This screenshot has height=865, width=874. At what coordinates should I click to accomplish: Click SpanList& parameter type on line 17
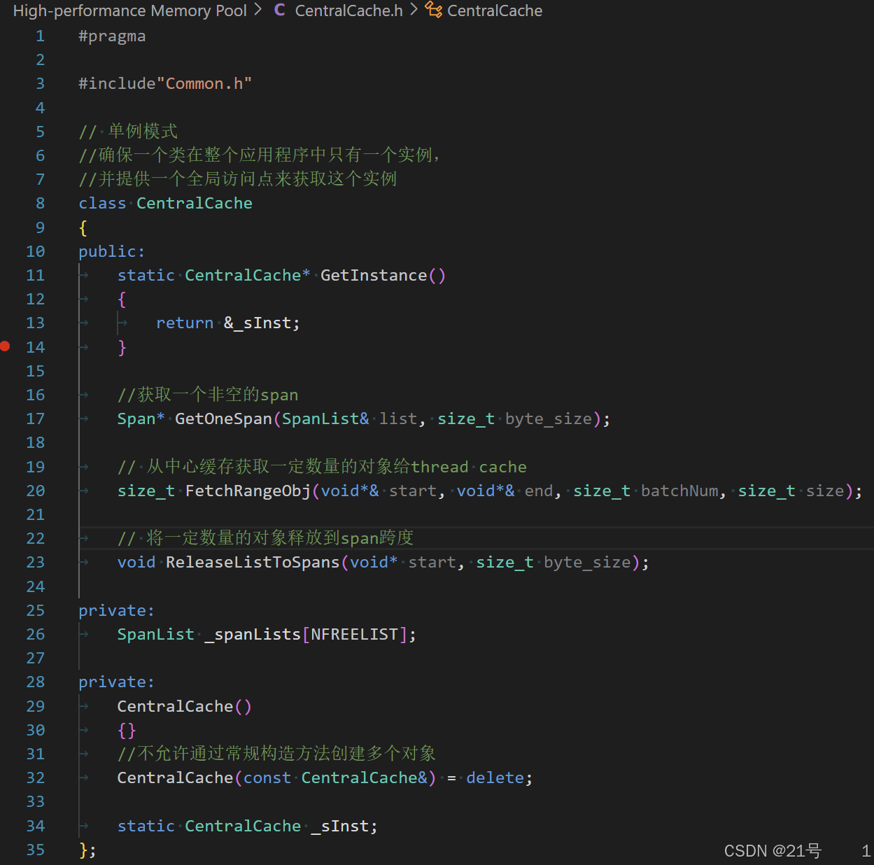325,419
